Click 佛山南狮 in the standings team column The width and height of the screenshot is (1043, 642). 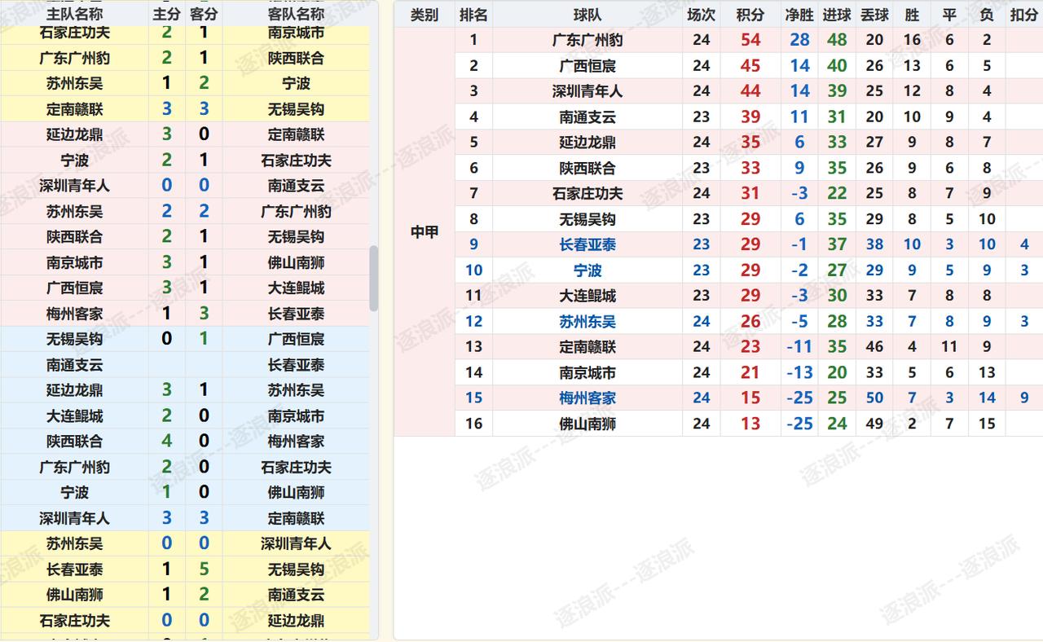pyautogui.click(x=588, y=424)
